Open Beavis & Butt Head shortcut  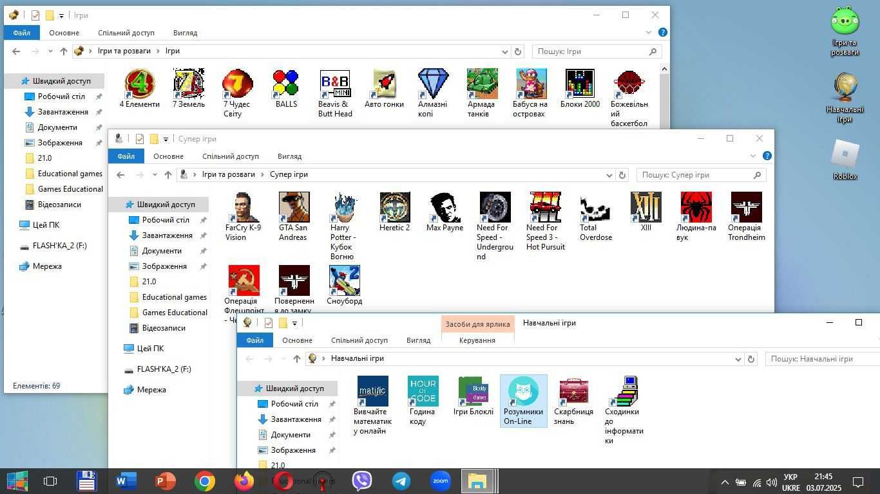335,94
